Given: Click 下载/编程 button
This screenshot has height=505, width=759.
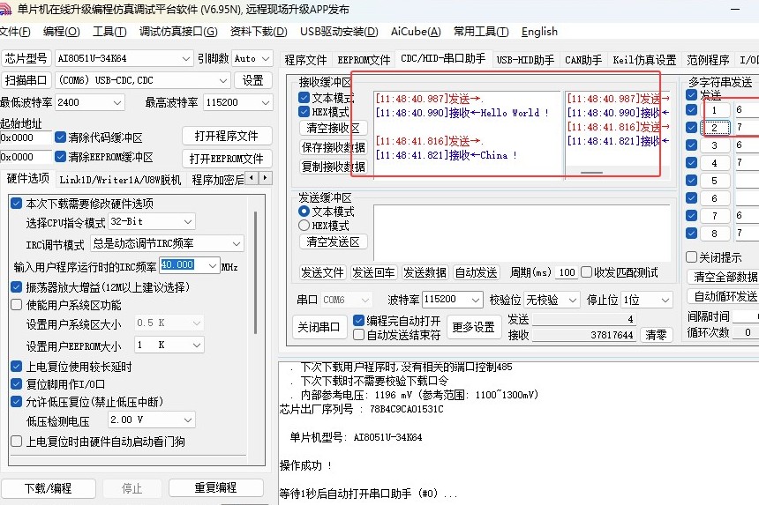Looking at the screenshot, I should pyautogui.click(x=48, y=488).
